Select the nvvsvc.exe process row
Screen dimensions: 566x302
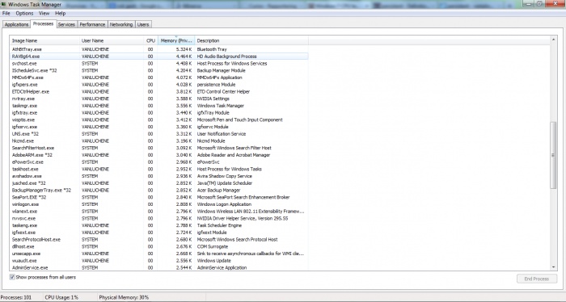coord(159,218)
